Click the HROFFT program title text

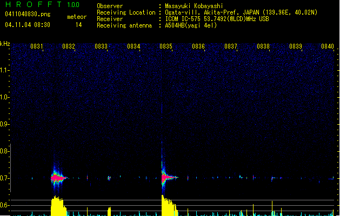click(34, 4)
